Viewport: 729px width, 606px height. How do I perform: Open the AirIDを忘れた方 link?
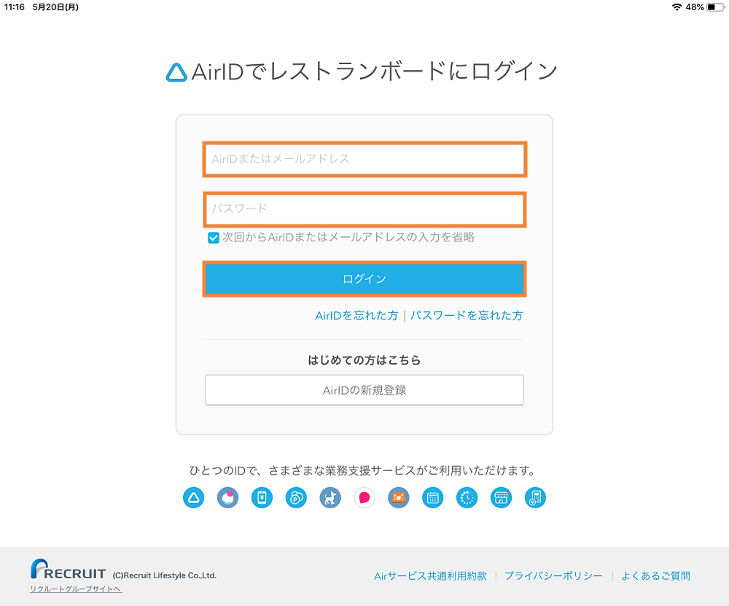point(356,315)
